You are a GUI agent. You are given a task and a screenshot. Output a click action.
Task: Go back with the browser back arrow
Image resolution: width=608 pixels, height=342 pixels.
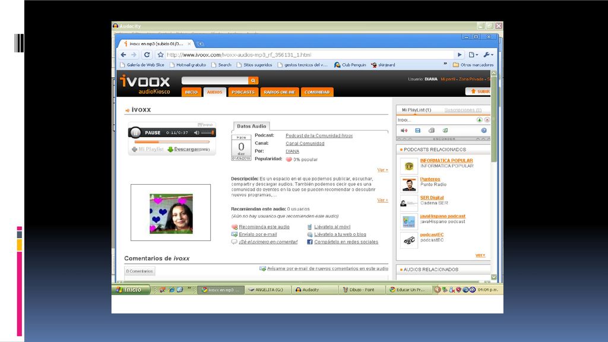tap(123, 55)
